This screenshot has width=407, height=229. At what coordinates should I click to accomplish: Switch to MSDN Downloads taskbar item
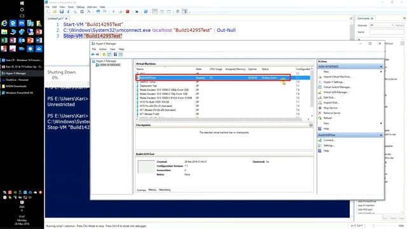point(22,87)
